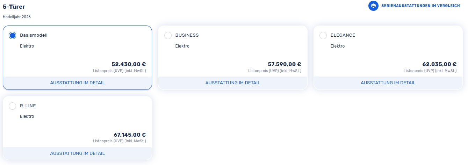The width and height of the screenshot is (468, 165).
Task: Click the 57.590,00 € price
Action: tap(284, 64)
